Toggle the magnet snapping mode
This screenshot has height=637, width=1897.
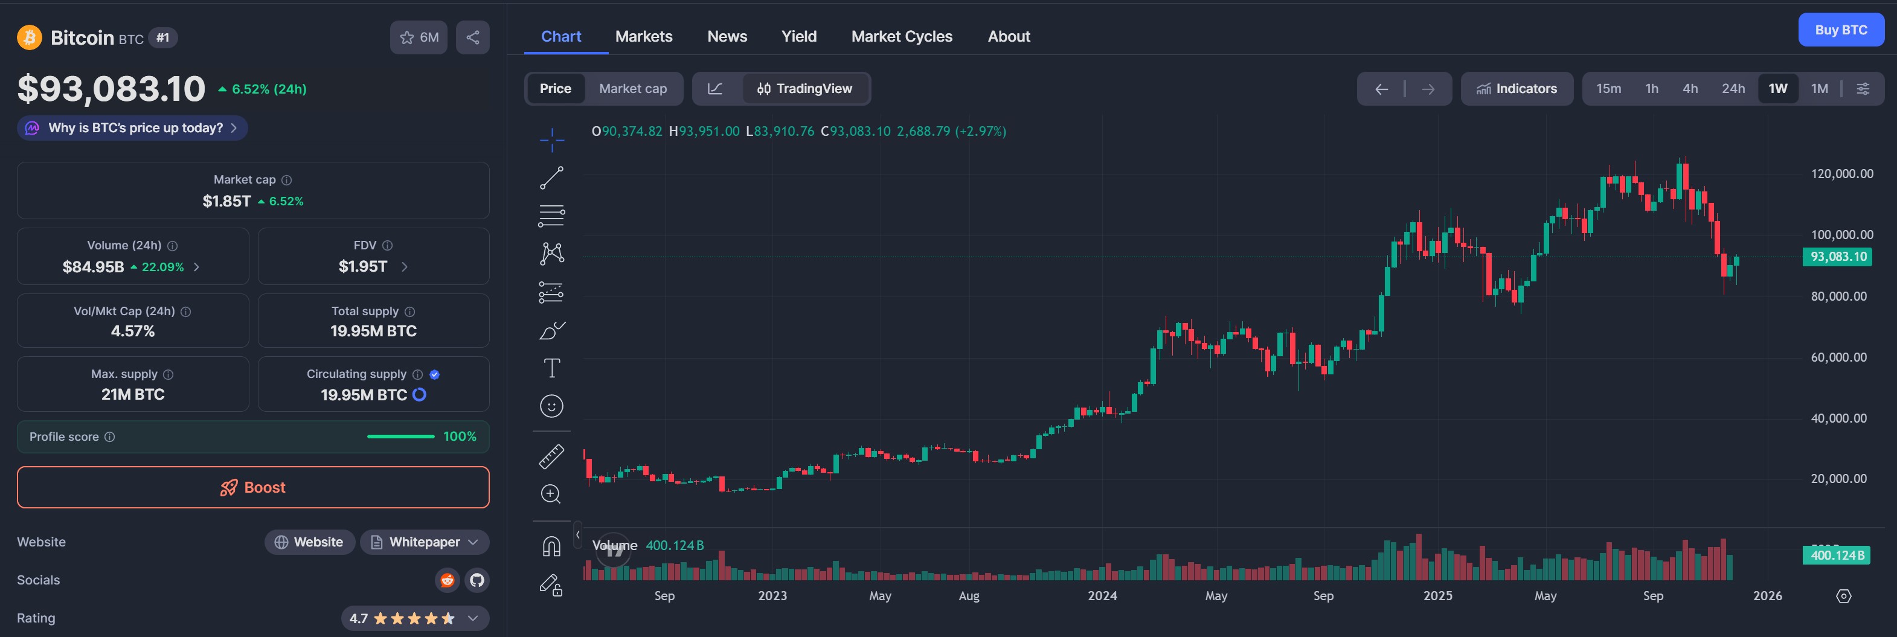pos(551,546)
